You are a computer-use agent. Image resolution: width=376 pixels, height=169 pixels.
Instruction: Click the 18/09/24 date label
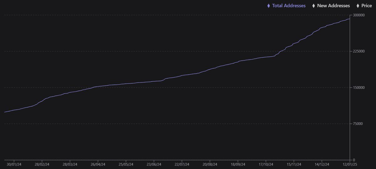(x=238, y=165)
